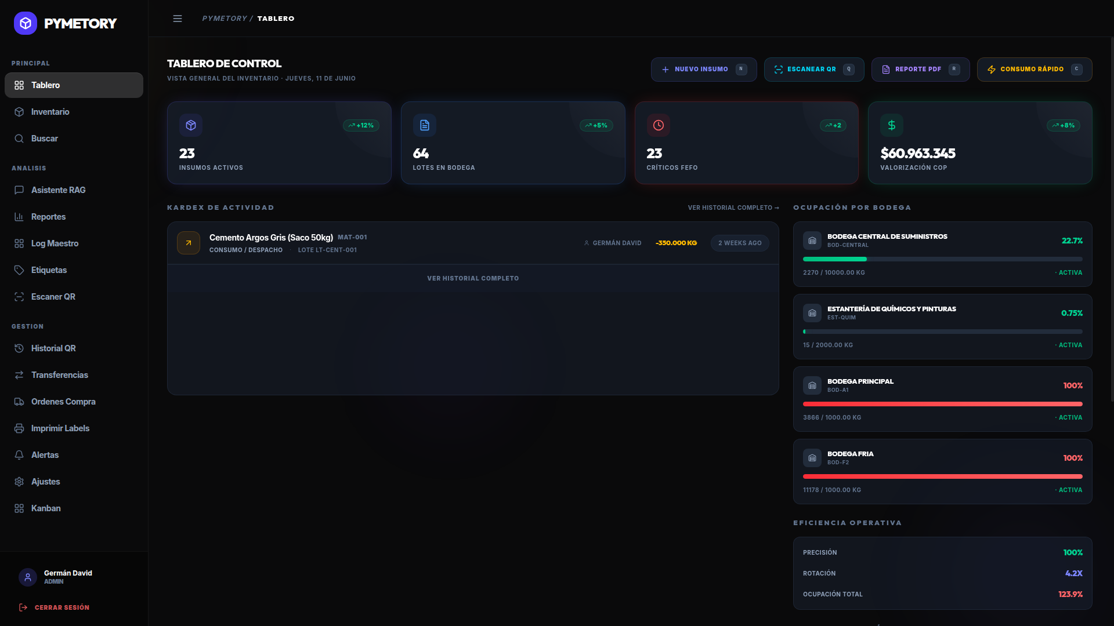Click the Ajustes gear icon
This screenshot has width=1114, height=626.
[19, 482]
